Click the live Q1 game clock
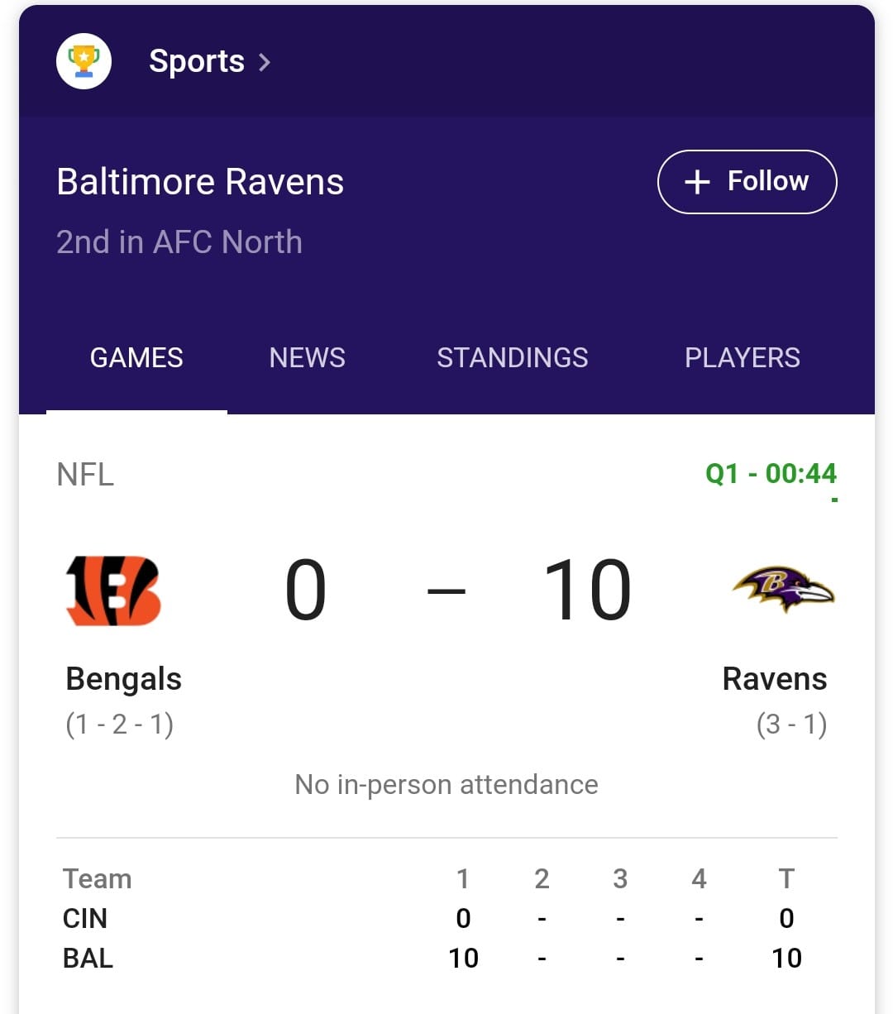Screen dimensions: 893x1014 pyautogui.click(x=771, y=474)
